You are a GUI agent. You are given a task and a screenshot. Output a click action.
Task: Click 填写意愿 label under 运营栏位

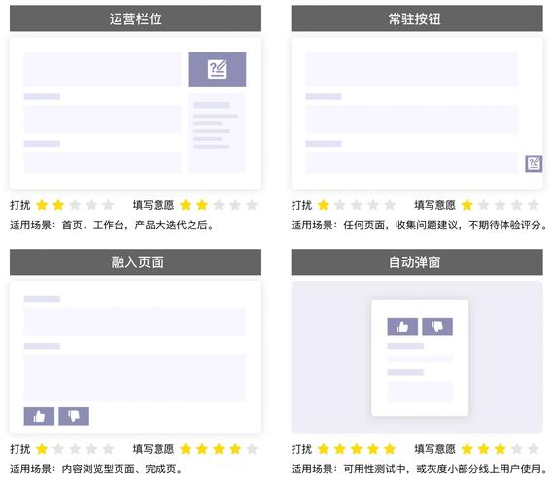click(x=154, y=205)
